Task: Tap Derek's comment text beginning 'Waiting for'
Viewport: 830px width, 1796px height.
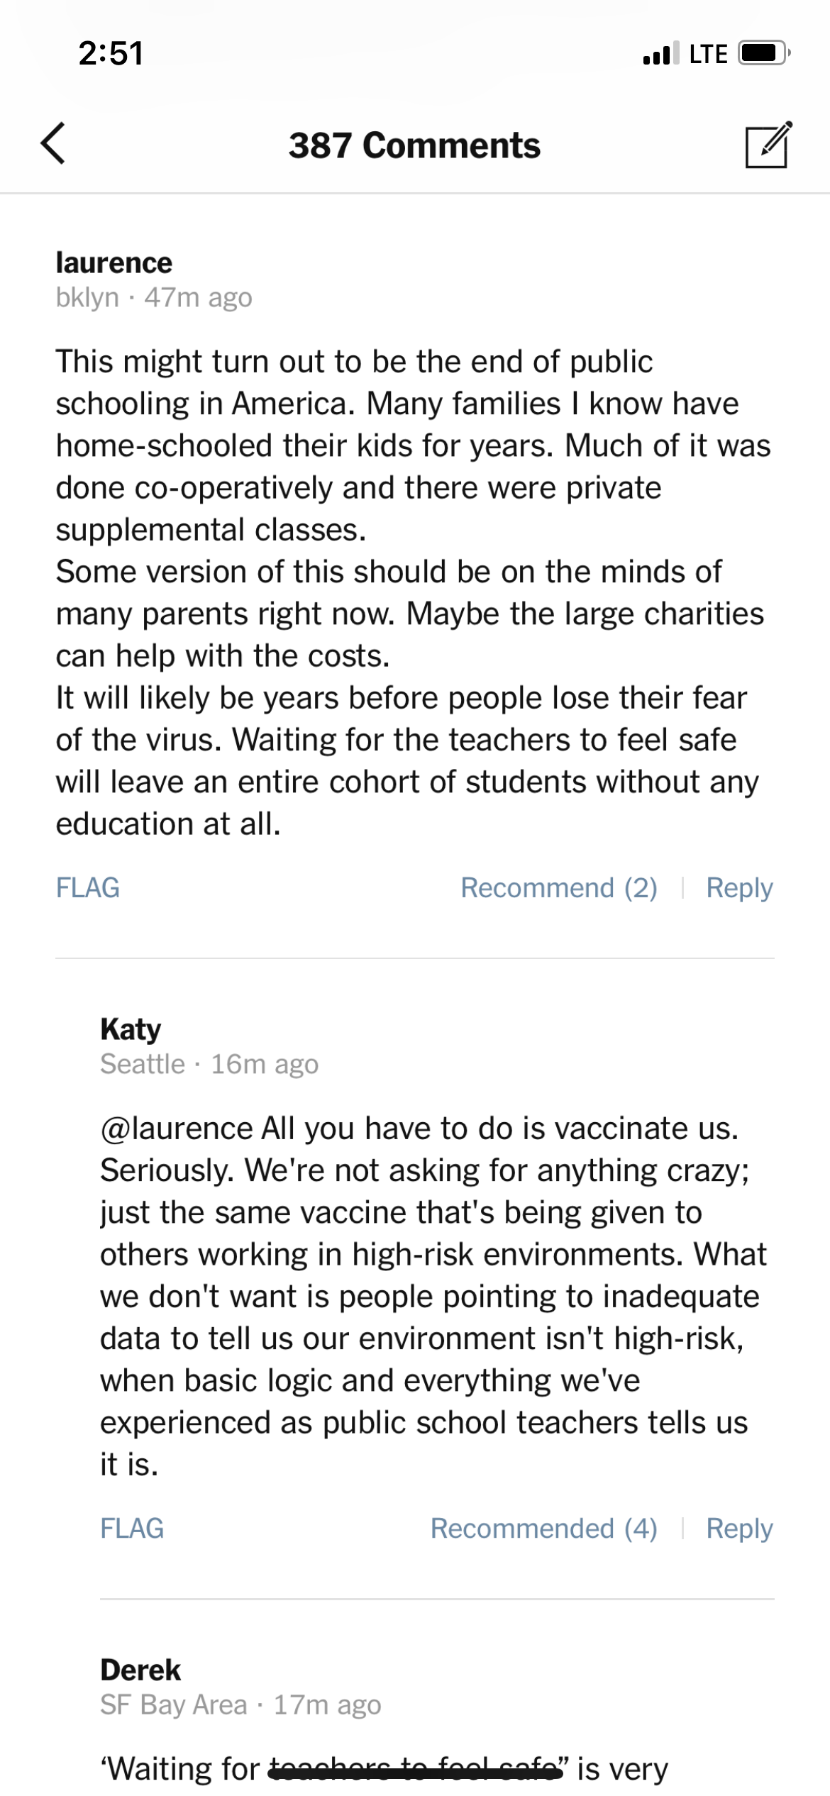Action: coord(383,1768)
